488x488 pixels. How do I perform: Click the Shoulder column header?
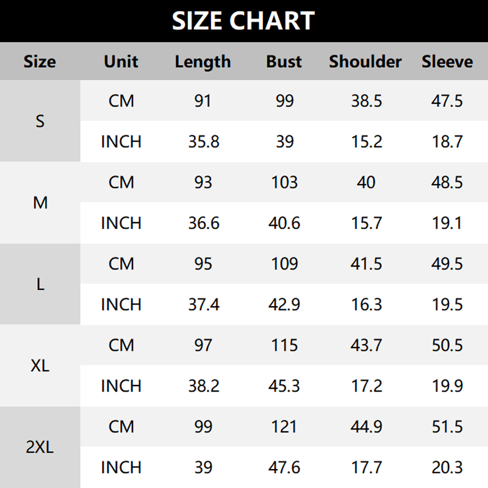point(365,62)
